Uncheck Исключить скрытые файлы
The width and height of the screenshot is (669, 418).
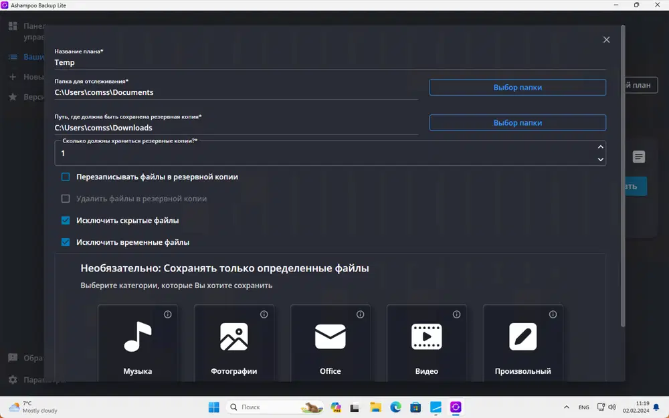coord(66,220)
